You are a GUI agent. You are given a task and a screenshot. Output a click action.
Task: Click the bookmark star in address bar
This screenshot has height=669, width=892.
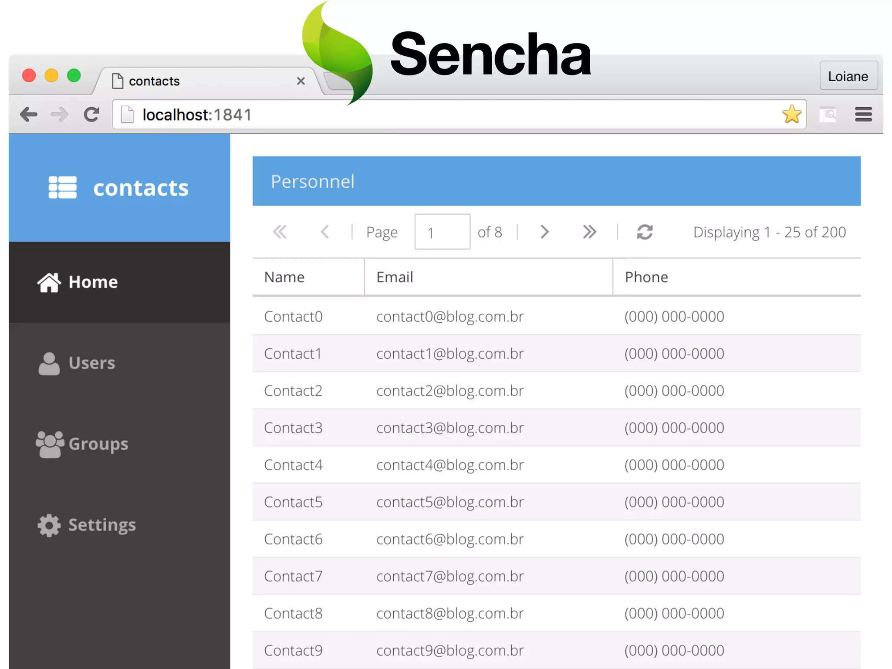tap(791, 115)
